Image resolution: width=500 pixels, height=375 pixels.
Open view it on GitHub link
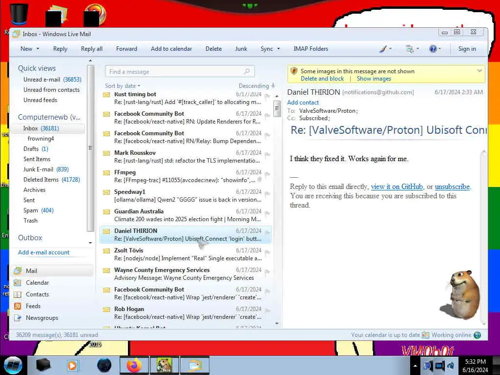(x=396, y=187)
